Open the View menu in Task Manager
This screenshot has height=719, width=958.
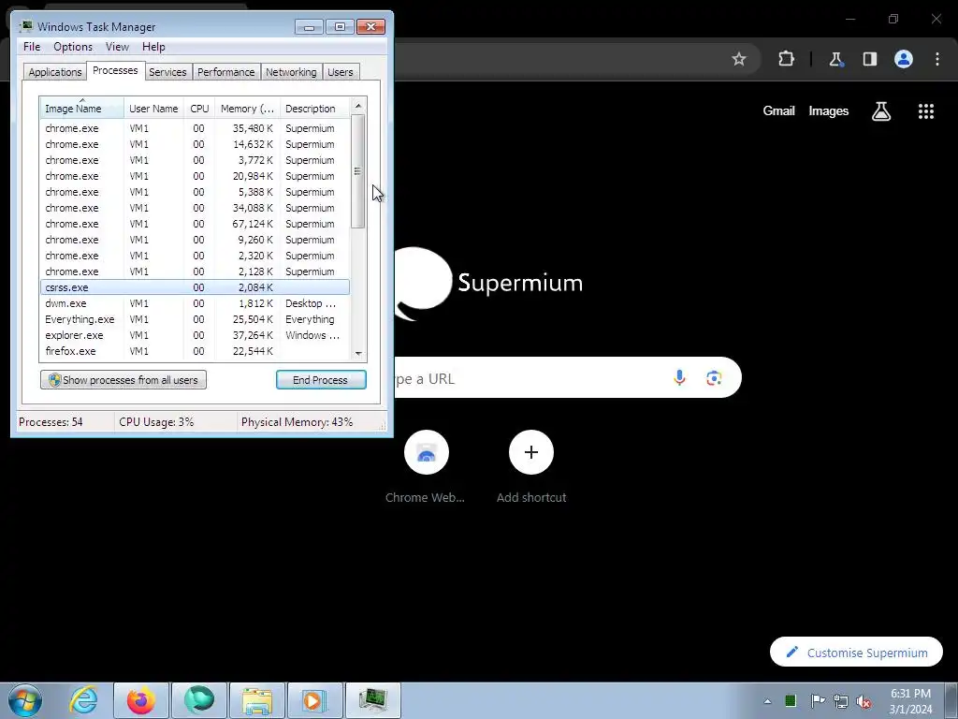[117, 47]
